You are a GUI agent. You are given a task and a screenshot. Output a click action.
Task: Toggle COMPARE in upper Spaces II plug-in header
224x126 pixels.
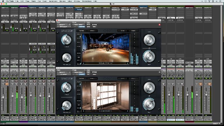point(82,27)
